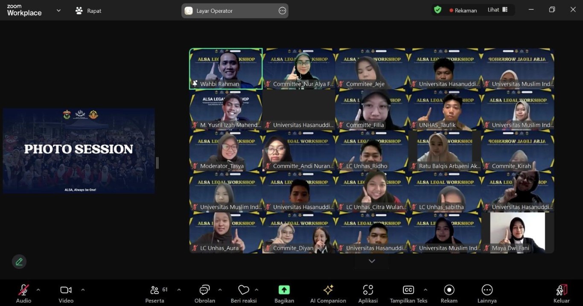Image resolution: width=583 pixels, height=306 pixels.
Task: Open the Obrolan chat panel
Action: (205, 294)
